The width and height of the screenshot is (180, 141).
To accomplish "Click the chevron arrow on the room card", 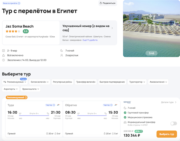I will 112,28.
